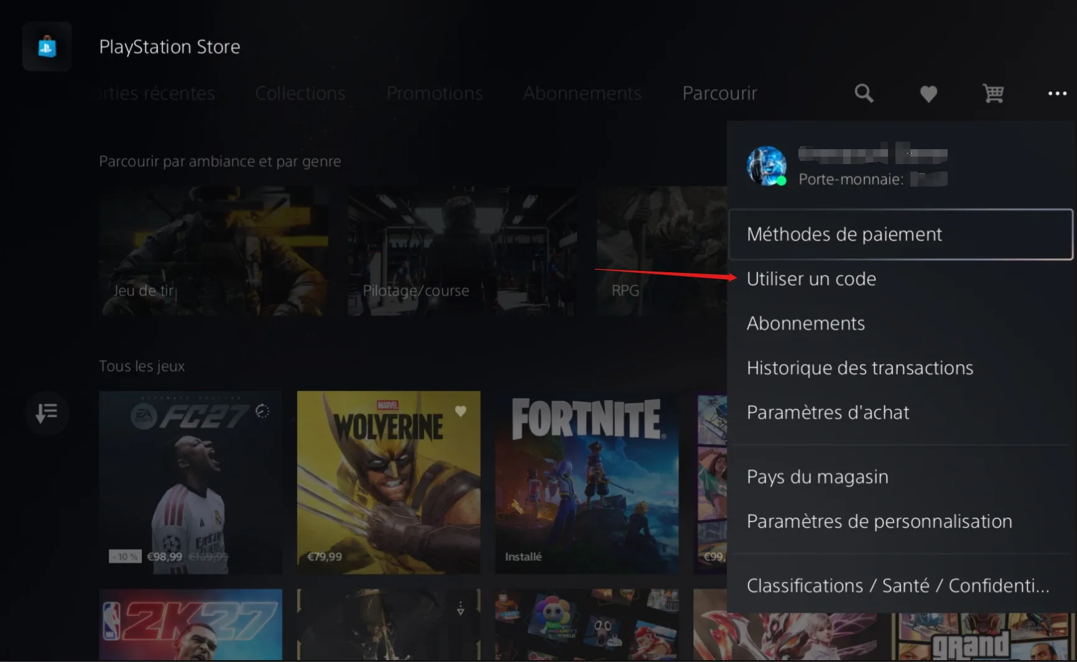
Task: Switch to the Collections tab
Action: click(x=300, y=93)
